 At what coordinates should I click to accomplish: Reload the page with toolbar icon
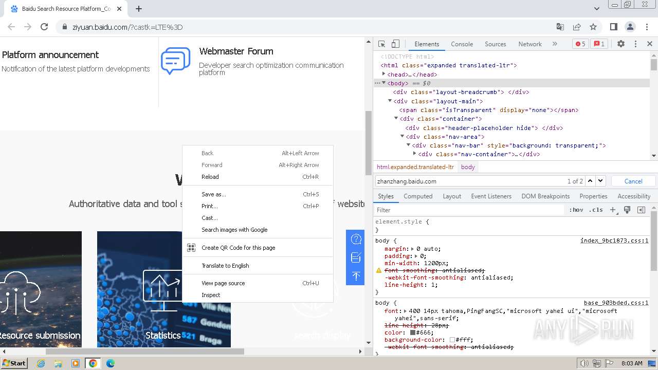44,27
